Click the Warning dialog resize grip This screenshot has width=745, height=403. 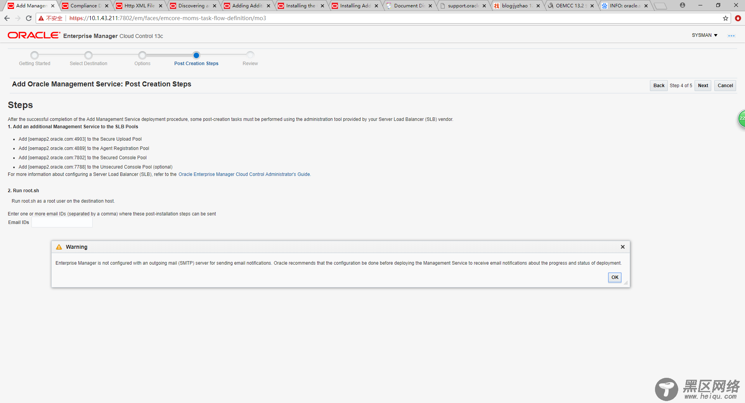click(x=626, y=283)
